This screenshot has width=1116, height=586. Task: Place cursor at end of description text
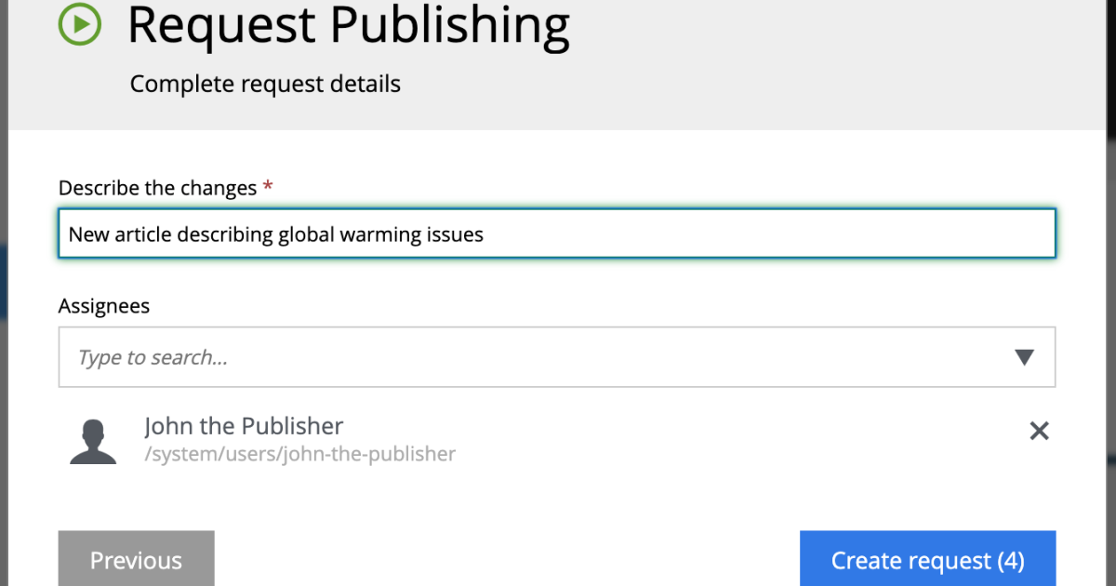[485, 234]
